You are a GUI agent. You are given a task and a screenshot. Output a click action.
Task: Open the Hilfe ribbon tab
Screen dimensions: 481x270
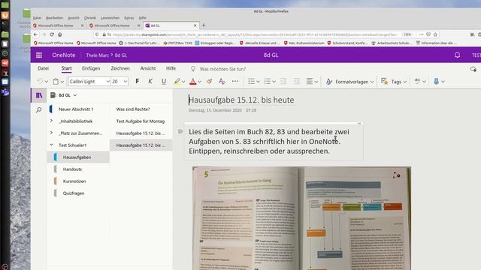(171, 68)
